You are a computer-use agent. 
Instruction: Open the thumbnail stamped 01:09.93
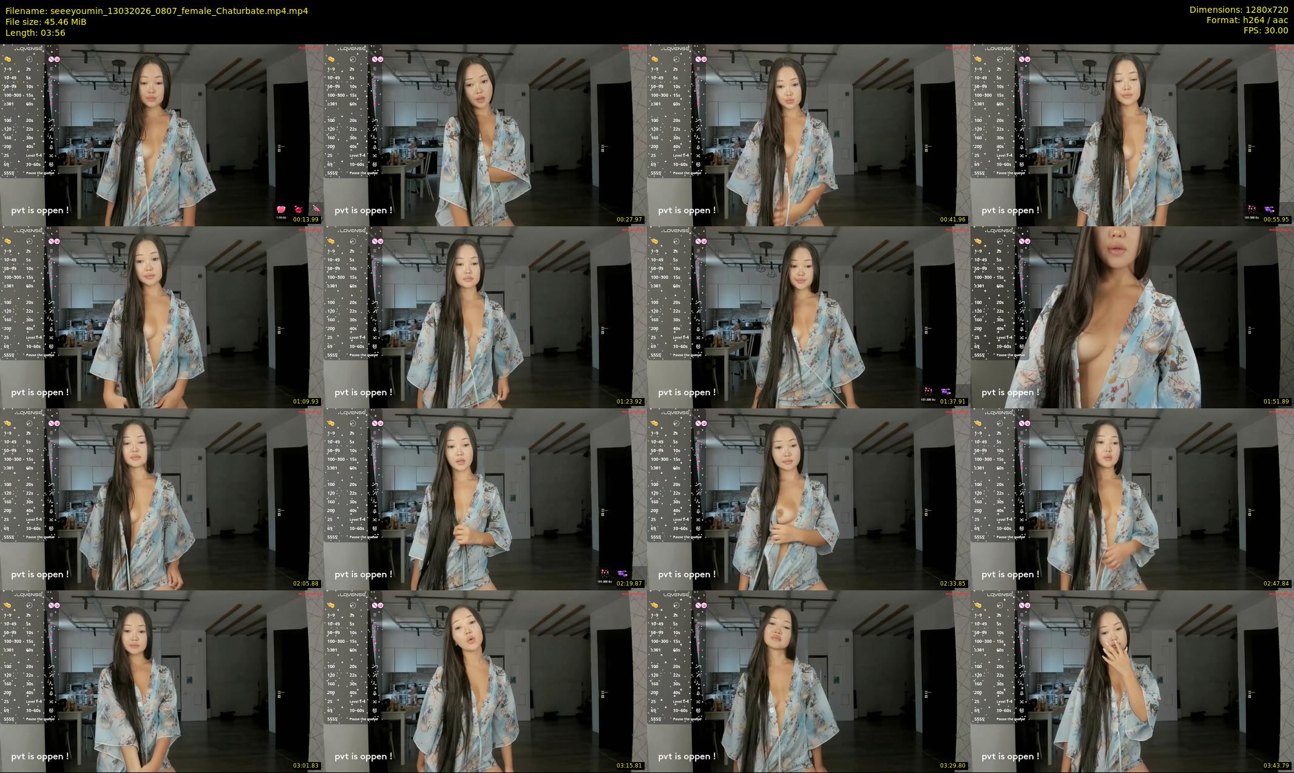[x=161, y=317]
